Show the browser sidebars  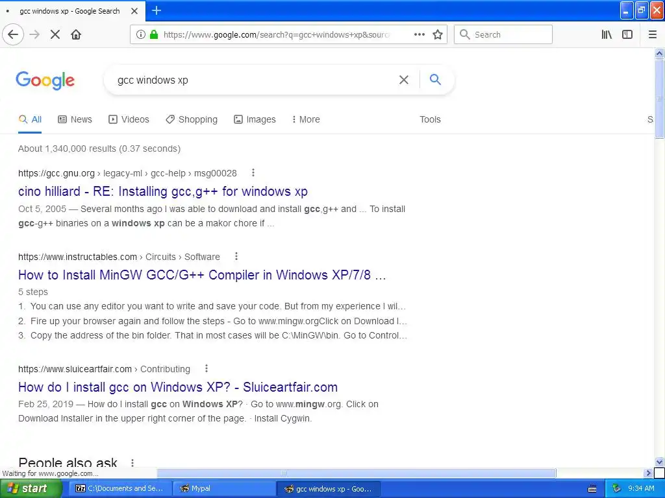click(627, 35)
